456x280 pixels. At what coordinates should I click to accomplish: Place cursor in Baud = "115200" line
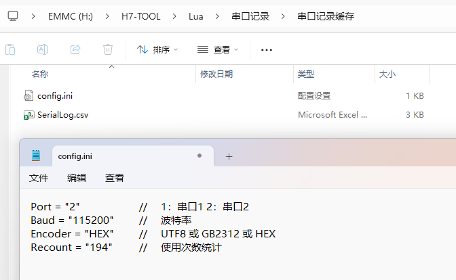point(72,220)
